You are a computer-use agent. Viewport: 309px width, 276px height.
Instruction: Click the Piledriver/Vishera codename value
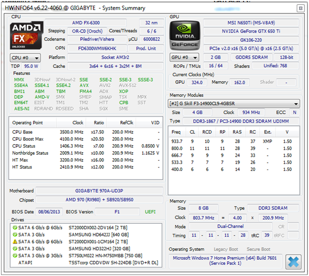click(97, 39)
